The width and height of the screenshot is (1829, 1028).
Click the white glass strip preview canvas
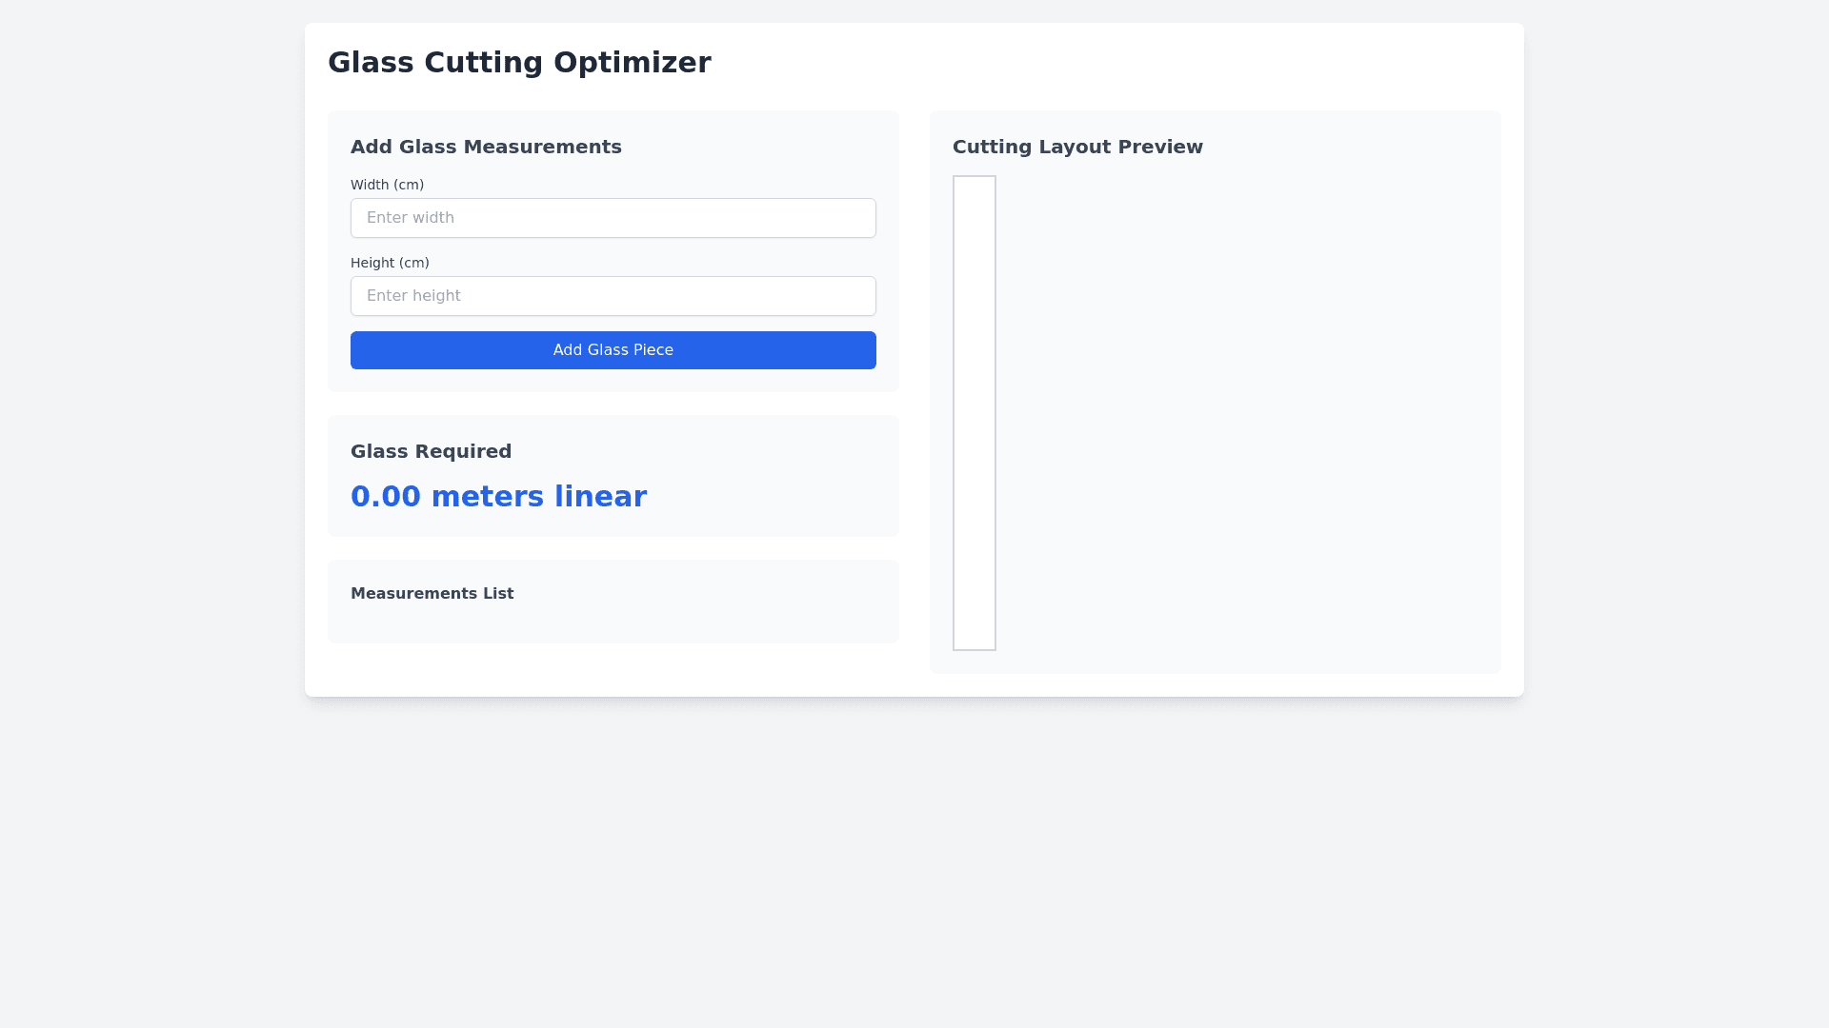point(975,412)
